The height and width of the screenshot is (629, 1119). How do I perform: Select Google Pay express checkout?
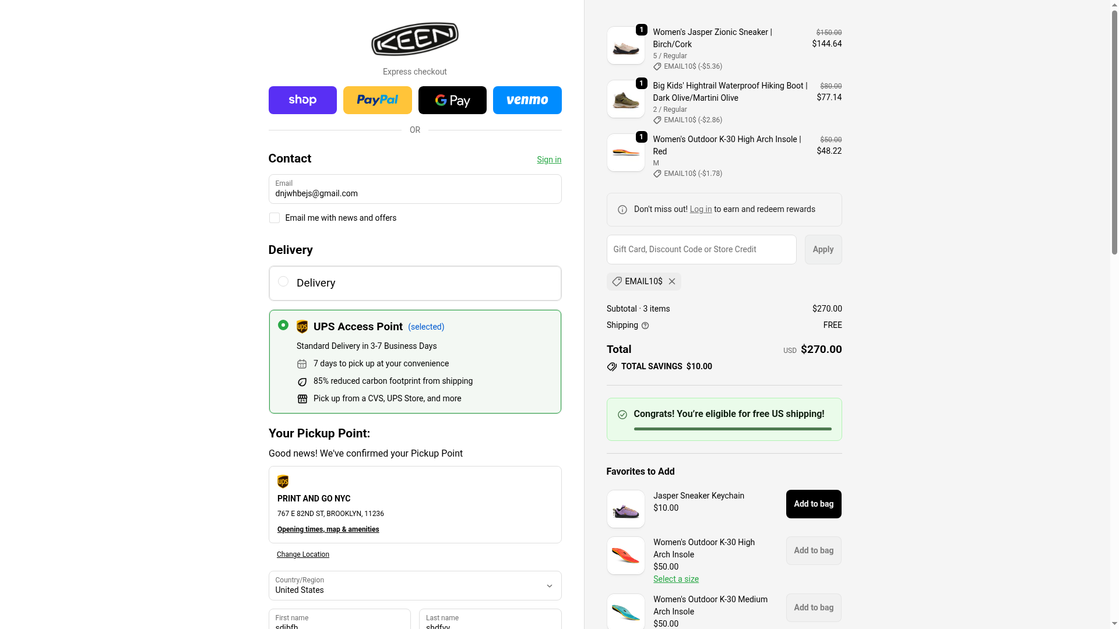point(452,100)
